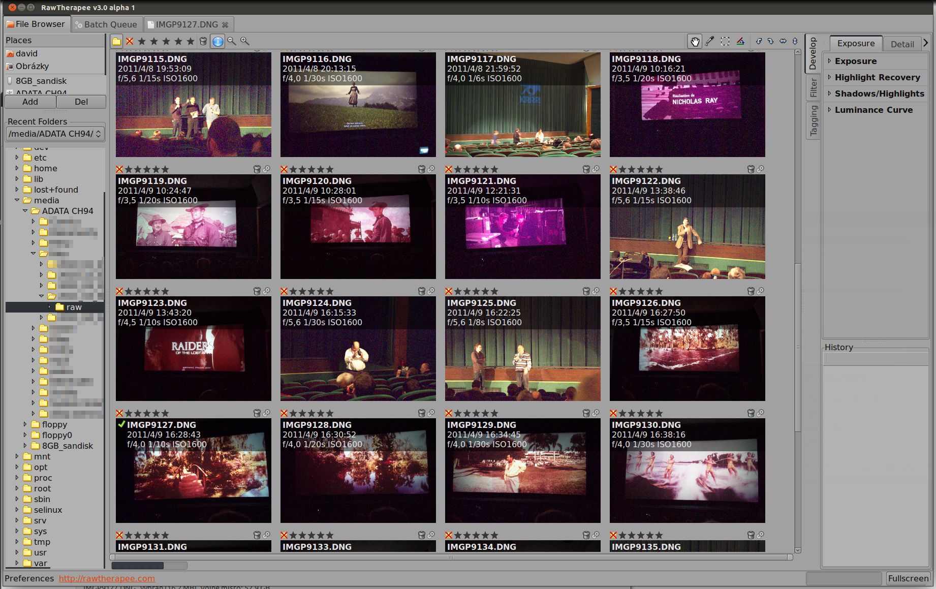This screenshot has width=936, height=589.
Task: Click the unrated filter red X icon
Action: coord(130,41)
